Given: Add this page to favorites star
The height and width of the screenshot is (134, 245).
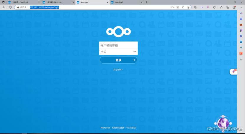Looking at the screenshot, I should [x=188, y=7].
